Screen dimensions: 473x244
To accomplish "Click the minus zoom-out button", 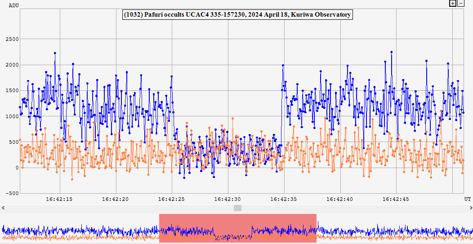I will point(460,3).
